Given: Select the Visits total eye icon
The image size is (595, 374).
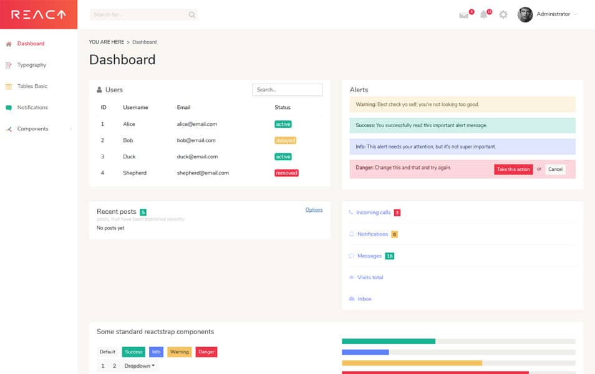Looking at the screenshot, I should pyautogui.click(x=351, y=277).
